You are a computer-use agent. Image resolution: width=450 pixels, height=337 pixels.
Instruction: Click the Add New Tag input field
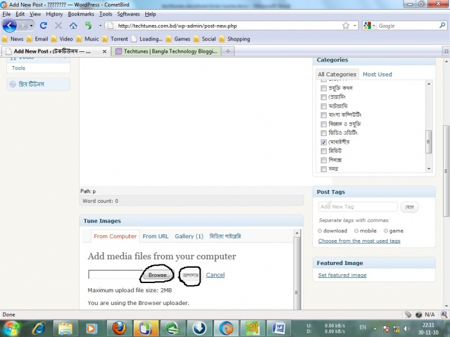[358, 207]
